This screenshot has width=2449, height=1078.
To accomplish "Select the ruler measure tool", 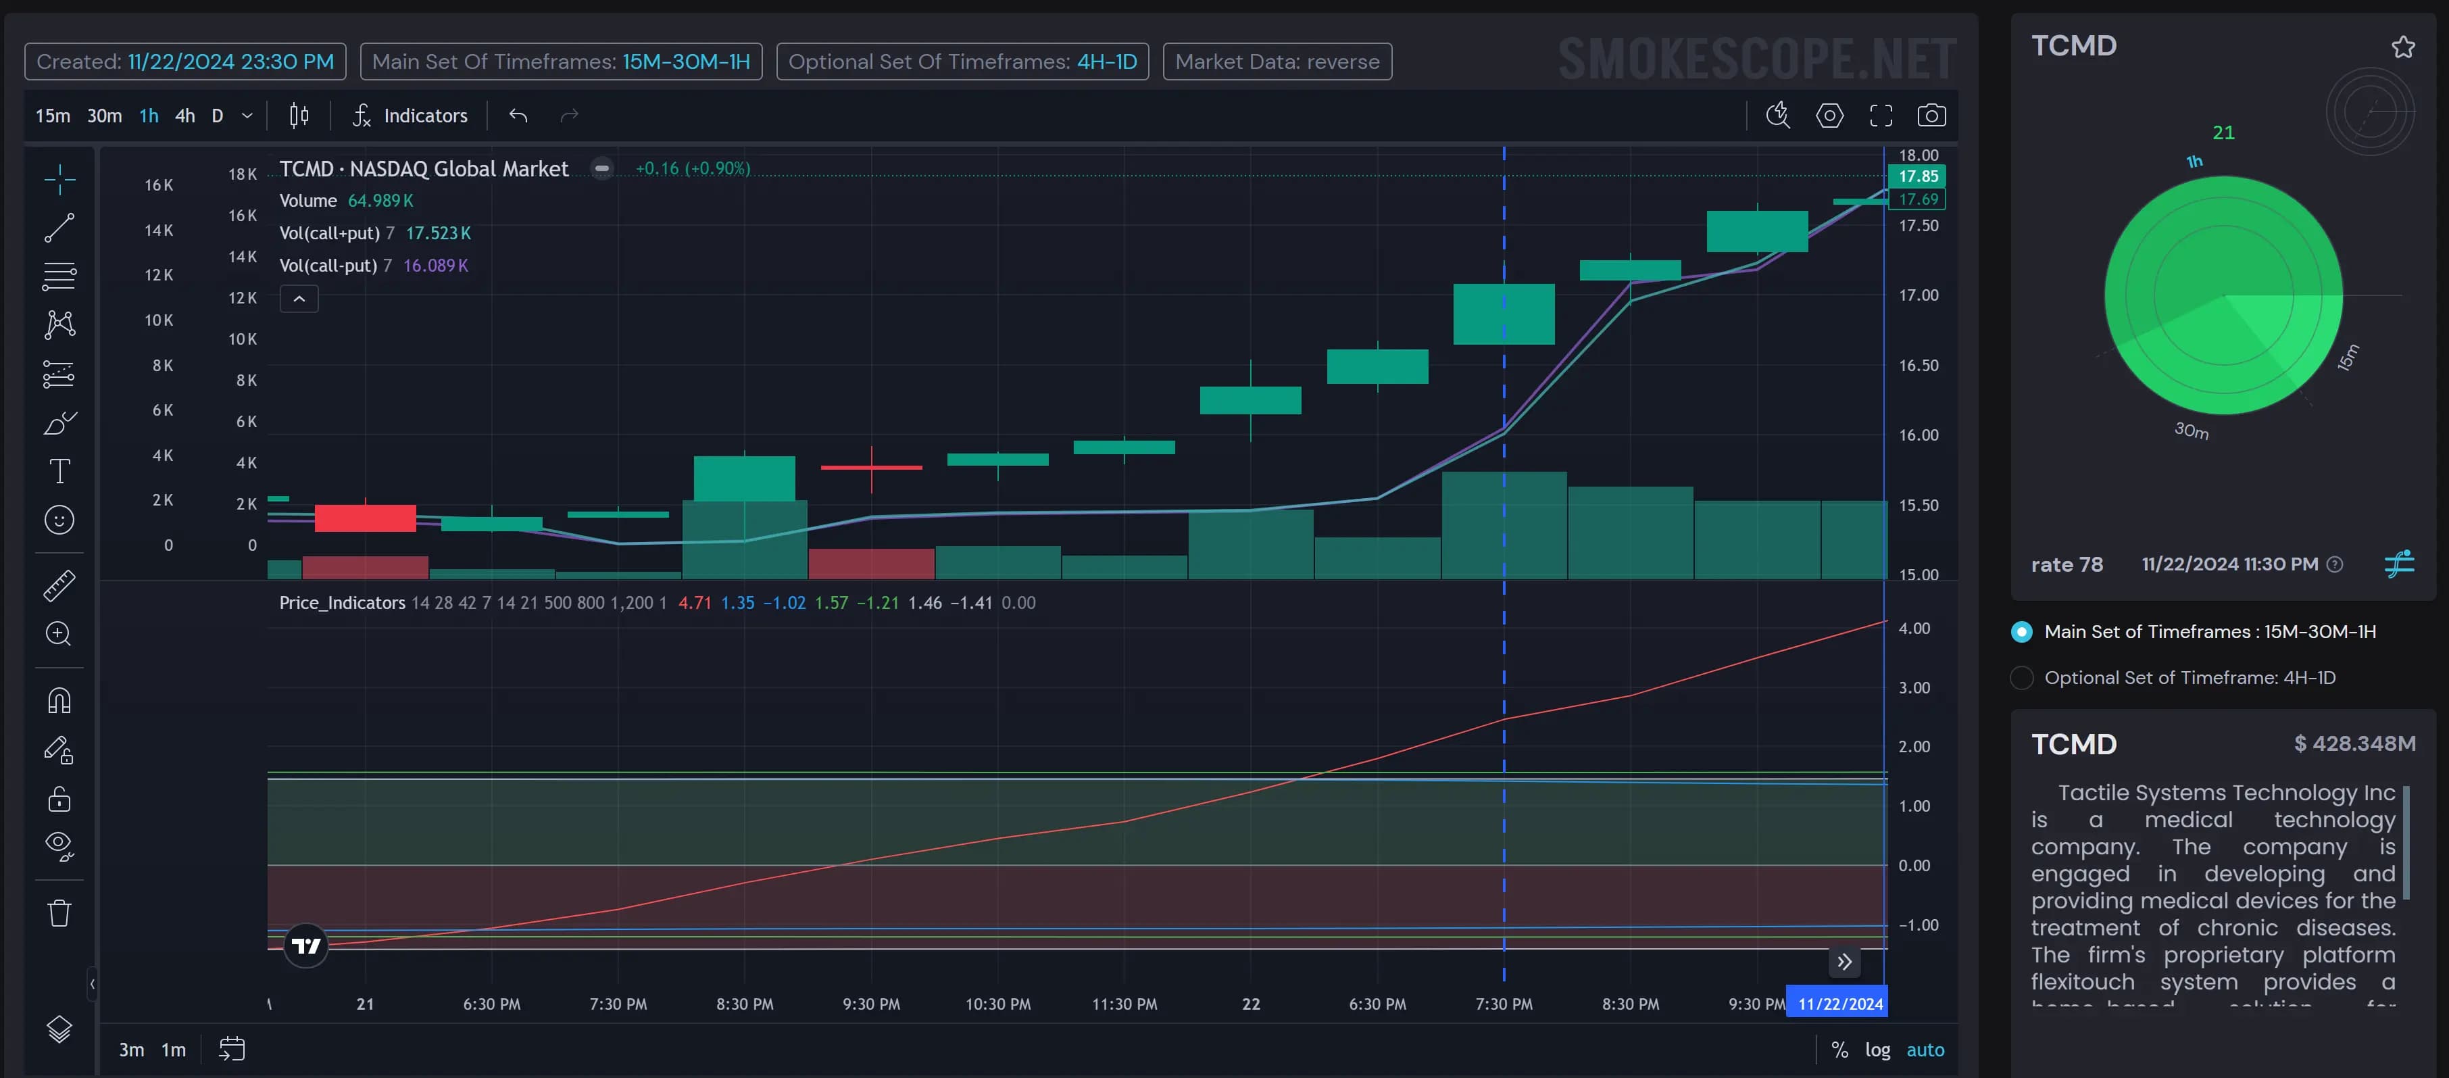I will click(59, 585).
